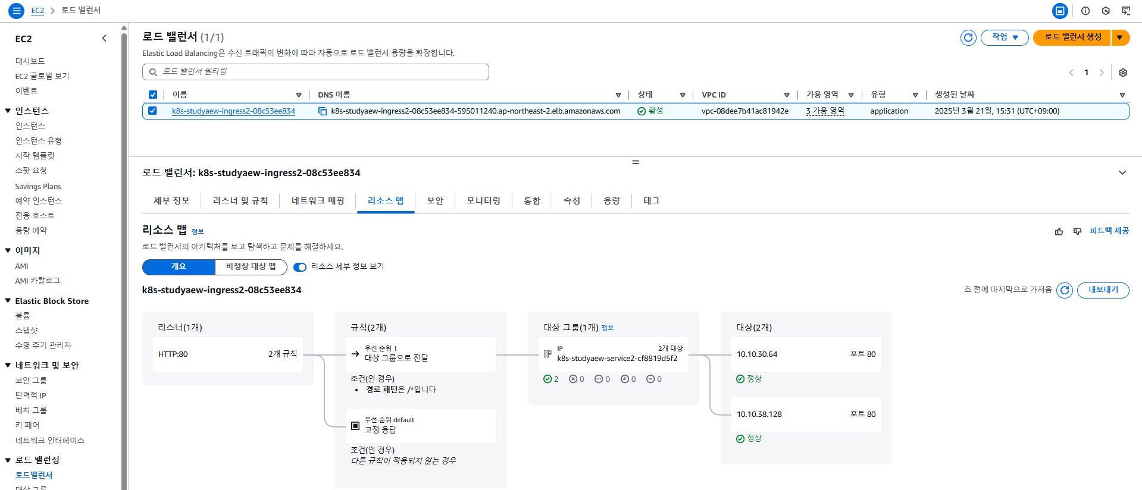Click the 피드백 제공 link

coord(1109,231)
